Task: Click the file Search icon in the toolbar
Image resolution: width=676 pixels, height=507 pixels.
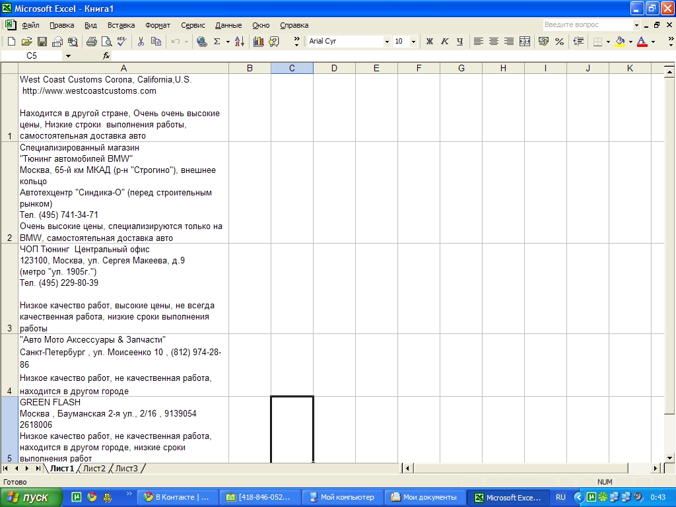Action: (x=73, y=42)
